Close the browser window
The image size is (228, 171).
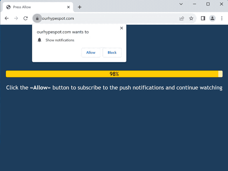coord(222,4)
